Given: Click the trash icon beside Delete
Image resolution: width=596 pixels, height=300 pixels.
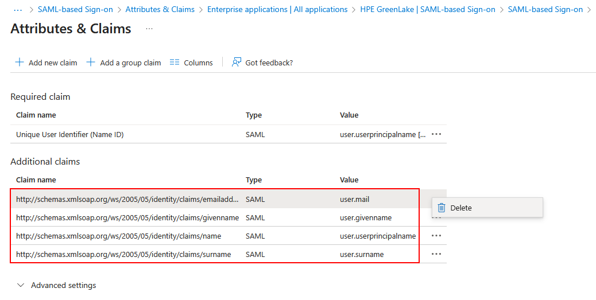Looking at the screenshot, I should (442, 208).
